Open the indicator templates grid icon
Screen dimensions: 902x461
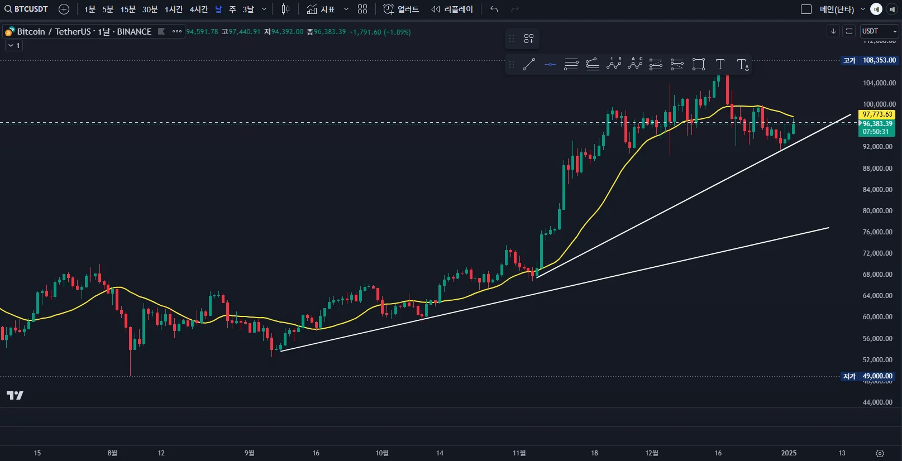(362, 9)
